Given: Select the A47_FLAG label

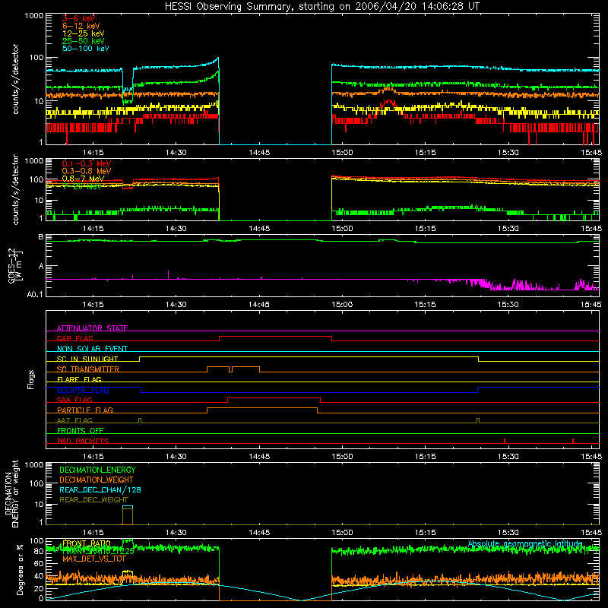Looking at the screenshot, I should (74, 420).
